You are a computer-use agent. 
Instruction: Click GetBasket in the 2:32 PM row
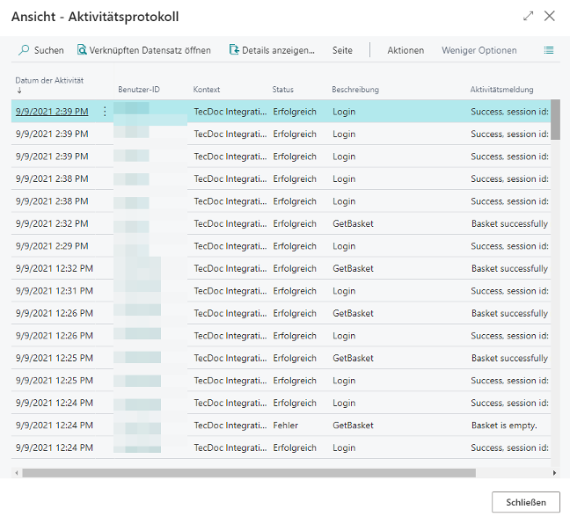click(x=353, y=223)
